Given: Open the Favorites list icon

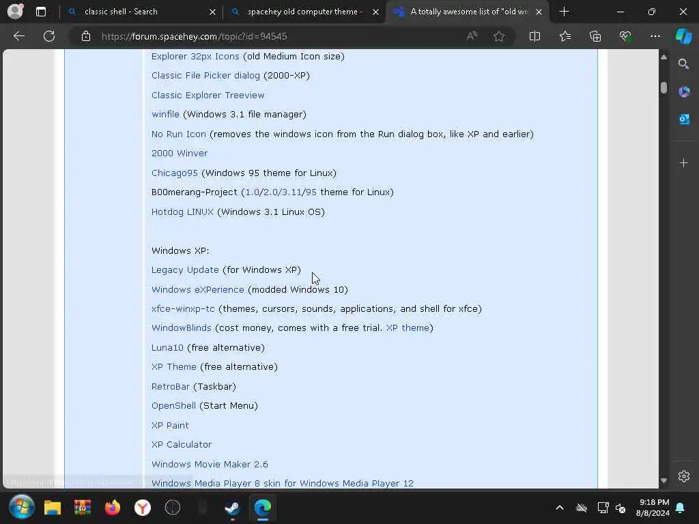Looking at the screenshot, I should click(565, 36).
